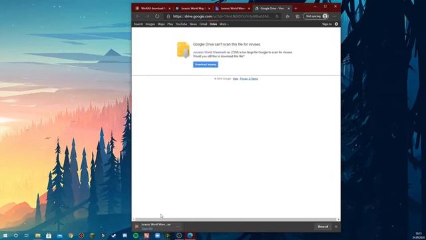
Task: Open the Jurassic World Waremark.rar file link
Action: (212, 52)
